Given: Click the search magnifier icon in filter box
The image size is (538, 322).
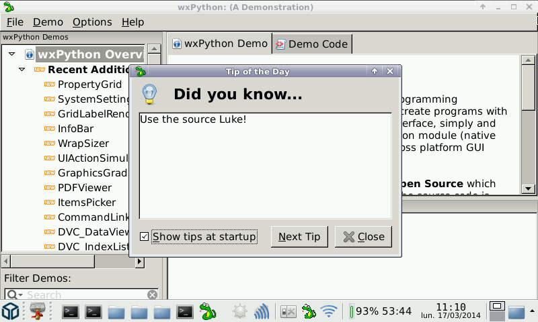Looking at the screenshot, I should point(12,294).
